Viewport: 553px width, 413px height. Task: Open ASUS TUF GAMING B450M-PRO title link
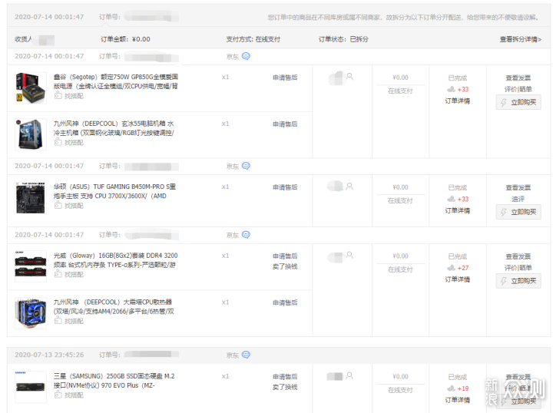coord(114,191)
